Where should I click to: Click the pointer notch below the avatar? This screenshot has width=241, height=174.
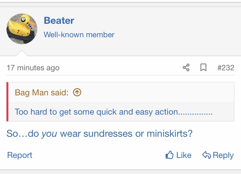(x=22, y=53)
